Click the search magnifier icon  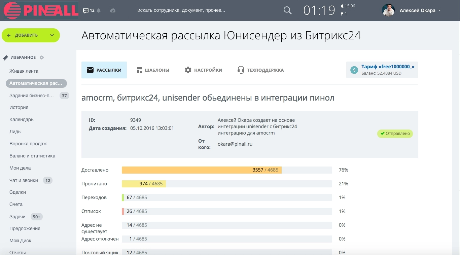[x=287, y=10]
